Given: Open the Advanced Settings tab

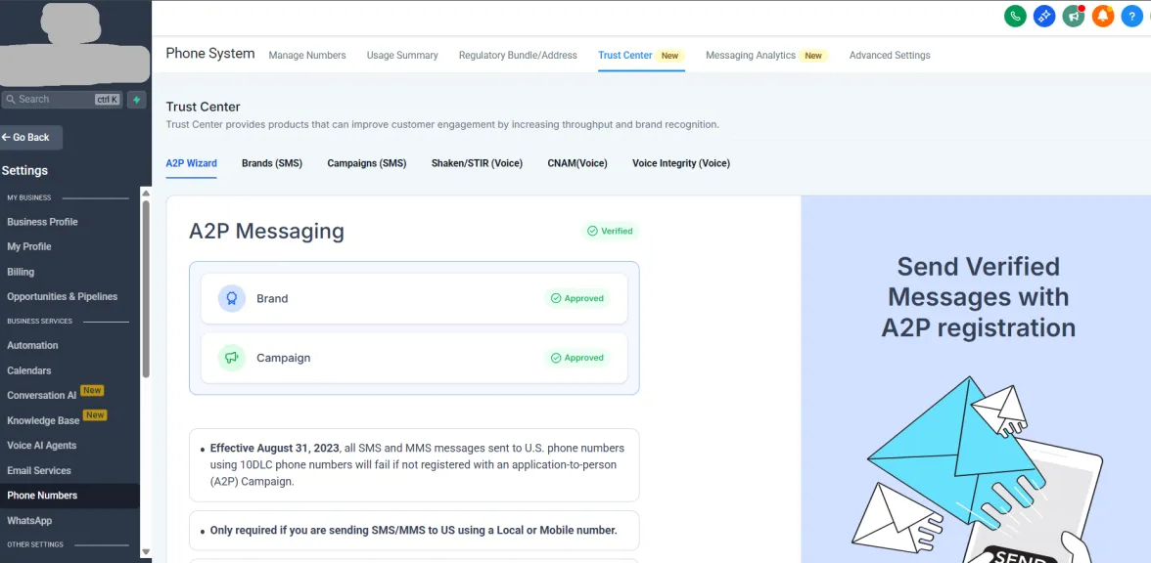Looking at the screenshot, I should (x=890, y=55).
